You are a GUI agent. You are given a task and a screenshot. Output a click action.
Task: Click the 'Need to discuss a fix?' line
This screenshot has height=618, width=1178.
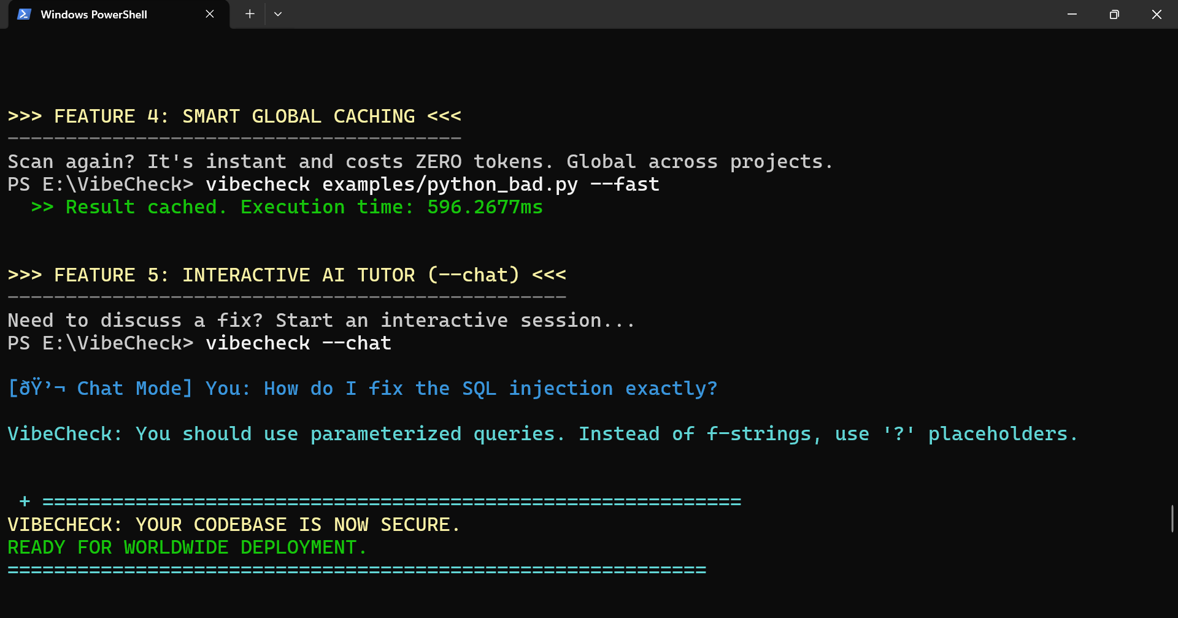click(321, 321)
